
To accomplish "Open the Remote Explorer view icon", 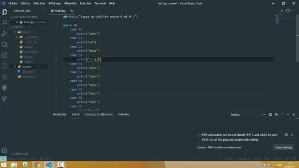I will [x=4, y=45].
